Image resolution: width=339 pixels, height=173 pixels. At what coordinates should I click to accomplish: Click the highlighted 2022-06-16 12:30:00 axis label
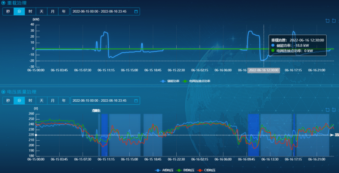pyautogui.click(x=264, y=70)
